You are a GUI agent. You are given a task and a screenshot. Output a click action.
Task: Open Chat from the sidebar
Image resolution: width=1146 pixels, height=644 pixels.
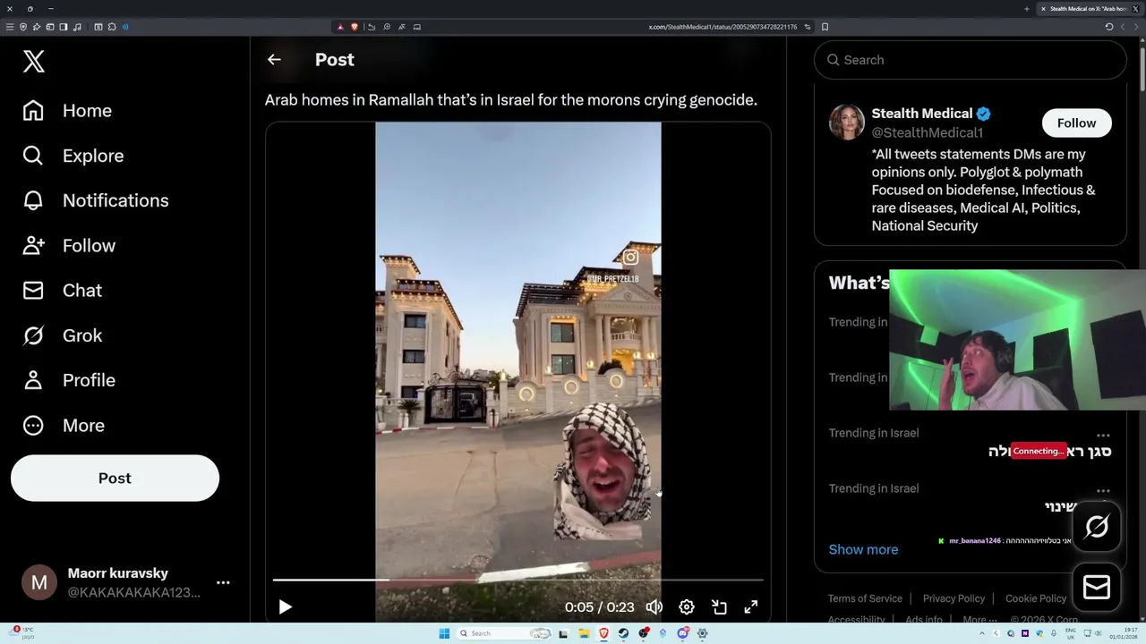(x=63, y=291)
